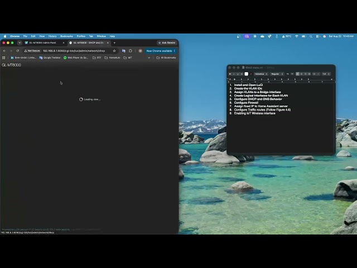Toggle bold in the TextEdit toolbar
The height and width of the screenshot is (268, 357).
pyautogui.click(x=230, y=74)
